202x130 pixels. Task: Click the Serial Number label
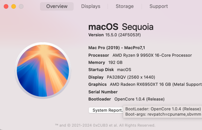(103, 92)
